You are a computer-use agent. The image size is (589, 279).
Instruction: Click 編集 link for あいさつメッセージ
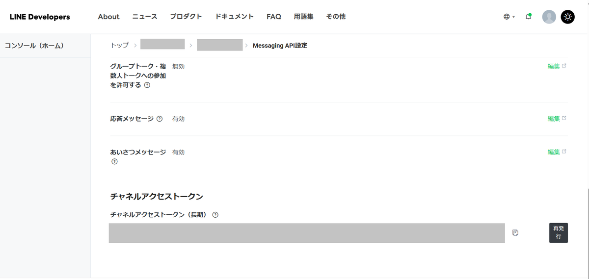click(557, 152)
